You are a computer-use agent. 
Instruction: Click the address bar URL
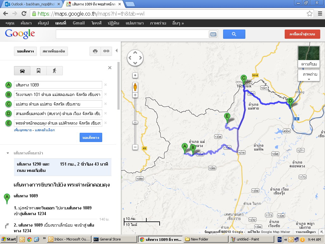91,14
